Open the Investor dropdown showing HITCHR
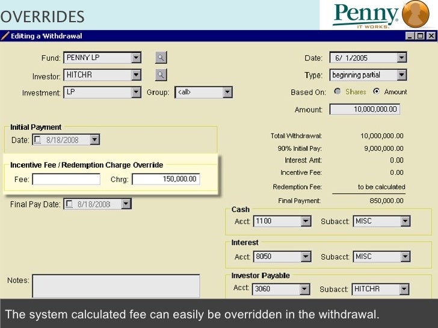 click(136, 74)
